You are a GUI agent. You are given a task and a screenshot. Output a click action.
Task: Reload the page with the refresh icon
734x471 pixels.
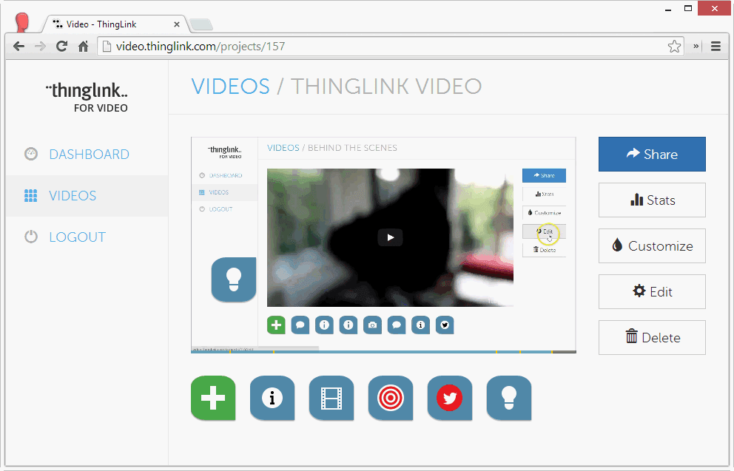[62, 47]
